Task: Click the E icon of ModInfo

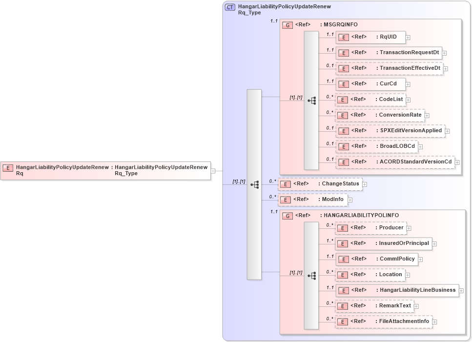Action: [x=285, y=200]
